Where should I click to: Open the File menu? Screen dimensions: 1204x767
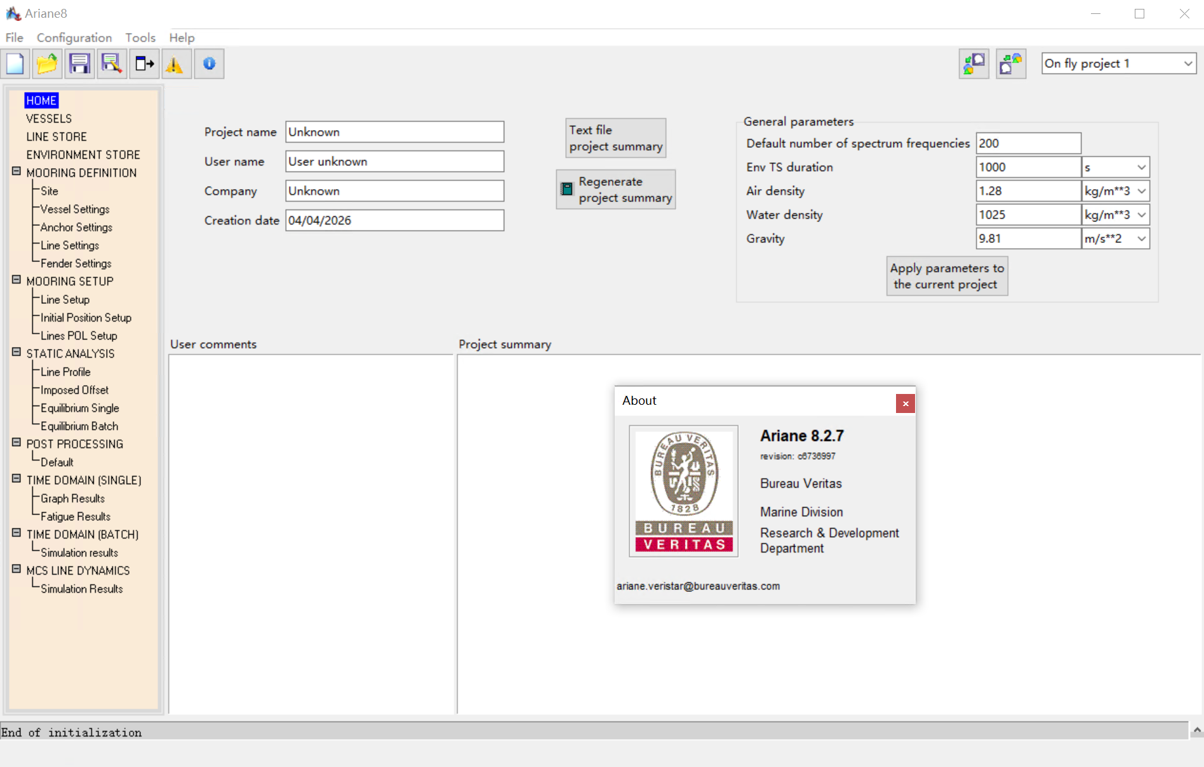(15, 37)
